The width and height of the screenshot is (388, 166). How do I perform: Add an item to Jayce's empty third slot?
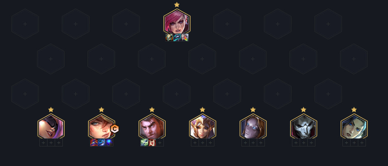click(160, 143)
